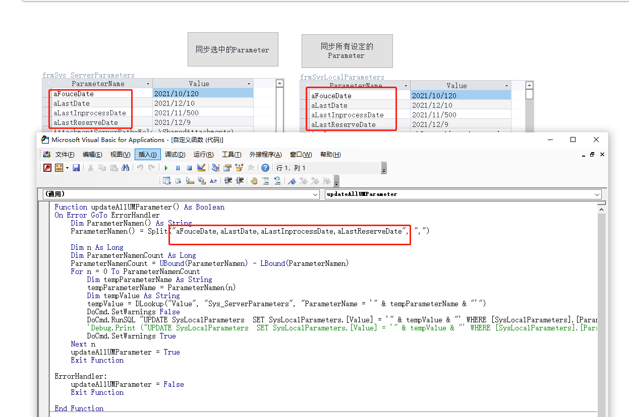629x417 pixels.
Task: Toggle breakpoint with the hand icon
Action: [254, 181]
